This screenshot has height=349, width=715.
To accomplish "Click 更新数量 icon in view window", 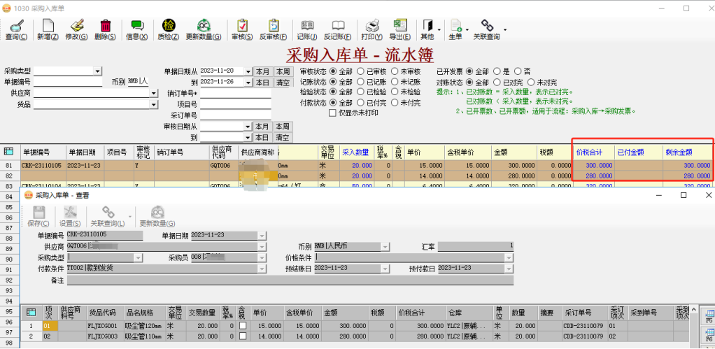I will click(157, 213).
